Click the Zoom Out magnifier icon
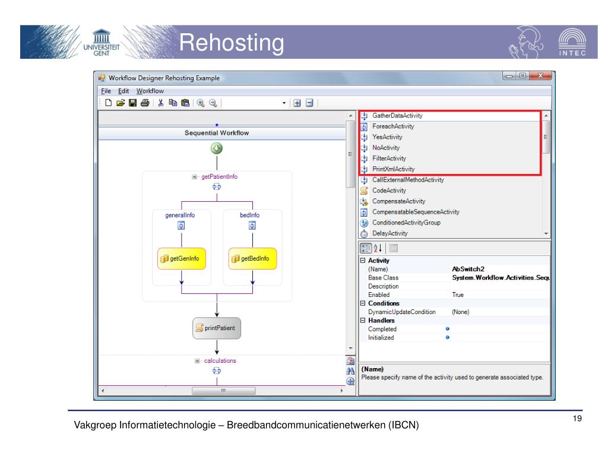608x456 pixels. pos(213,103)
